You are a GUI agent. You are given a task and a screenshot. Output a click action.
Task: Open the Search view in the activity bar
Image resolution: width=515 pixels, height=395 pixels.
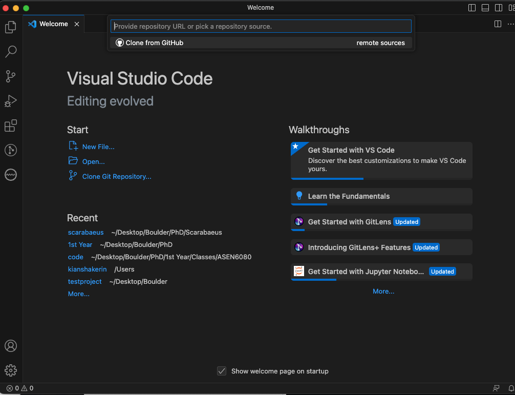tap(11, 52)
